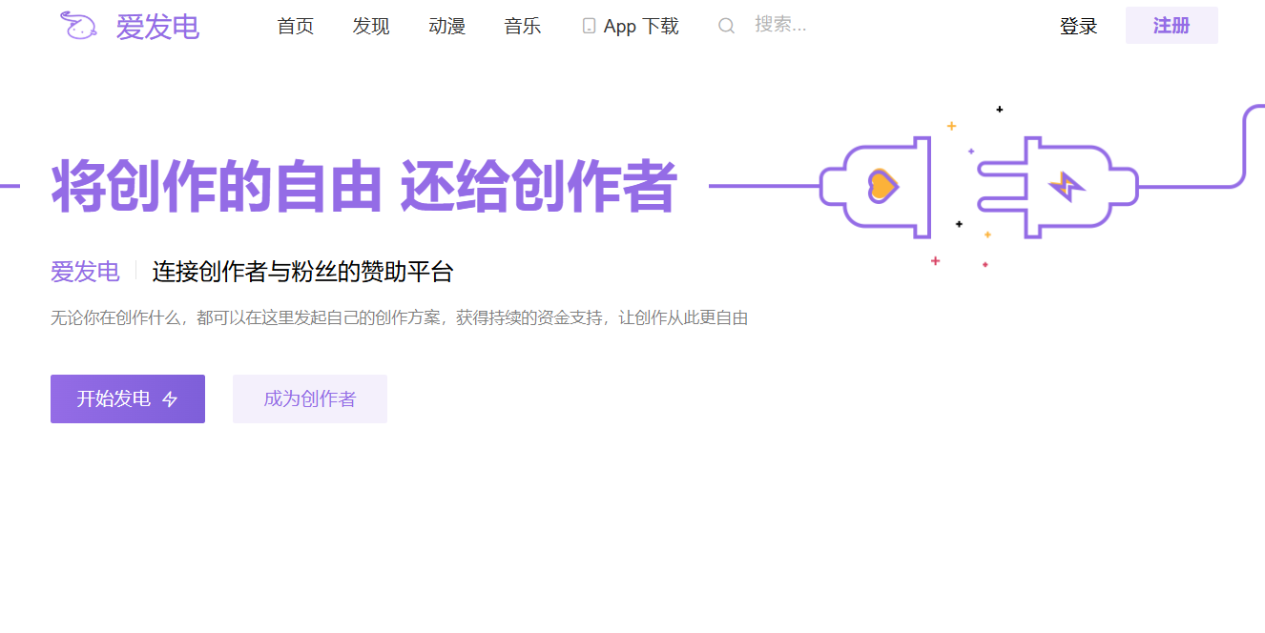1265x633 pixels.
Task: Click the tagline 连接创作者与粉丝的赞助平台
Action: point(302,272)
